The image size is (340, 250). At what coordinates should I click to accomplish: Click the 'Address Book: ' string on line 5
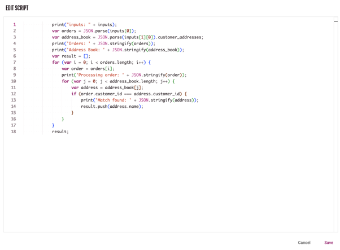point(85,50)
